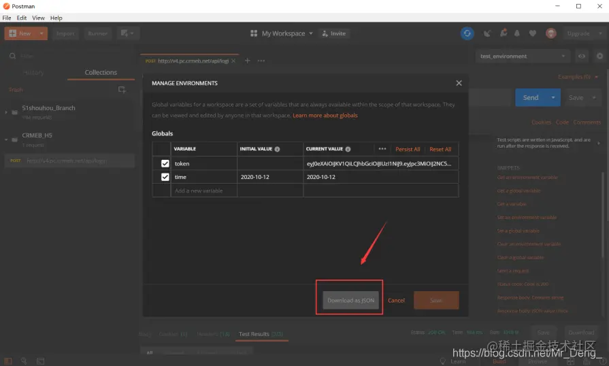Open tab options three-dots menu
Viewport: 609px width, 366px height.
click(261, 61)
